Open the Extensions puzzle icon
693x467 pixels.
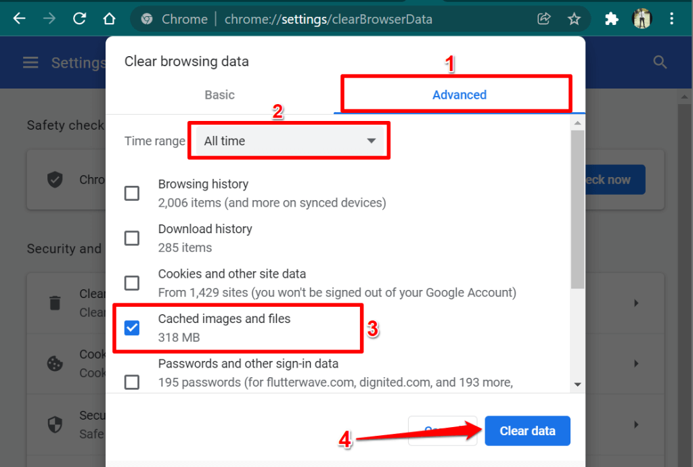[x=612, y=19]
